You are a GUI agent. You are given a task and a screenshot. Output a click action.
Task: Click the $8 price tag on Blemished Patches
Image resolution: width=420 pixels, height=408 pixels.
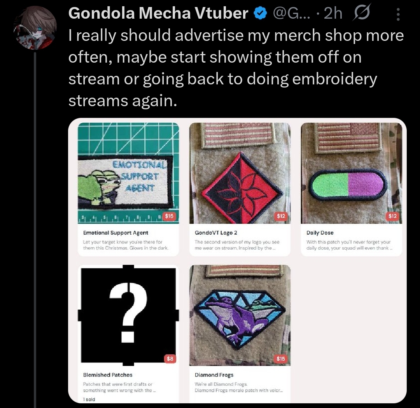170,359
